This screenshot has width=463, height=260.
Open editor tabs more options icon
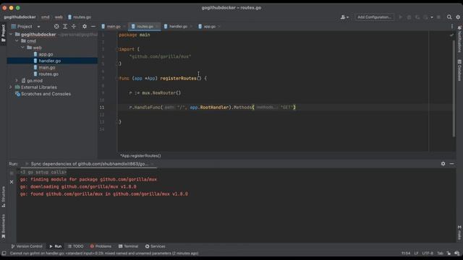click(451, 27)
